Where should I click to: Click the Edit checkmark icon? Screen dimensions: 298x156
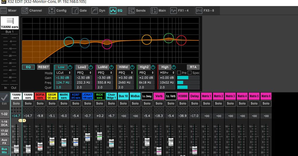(4, 98)
